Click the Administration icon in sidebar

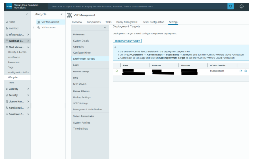[7, 108]
